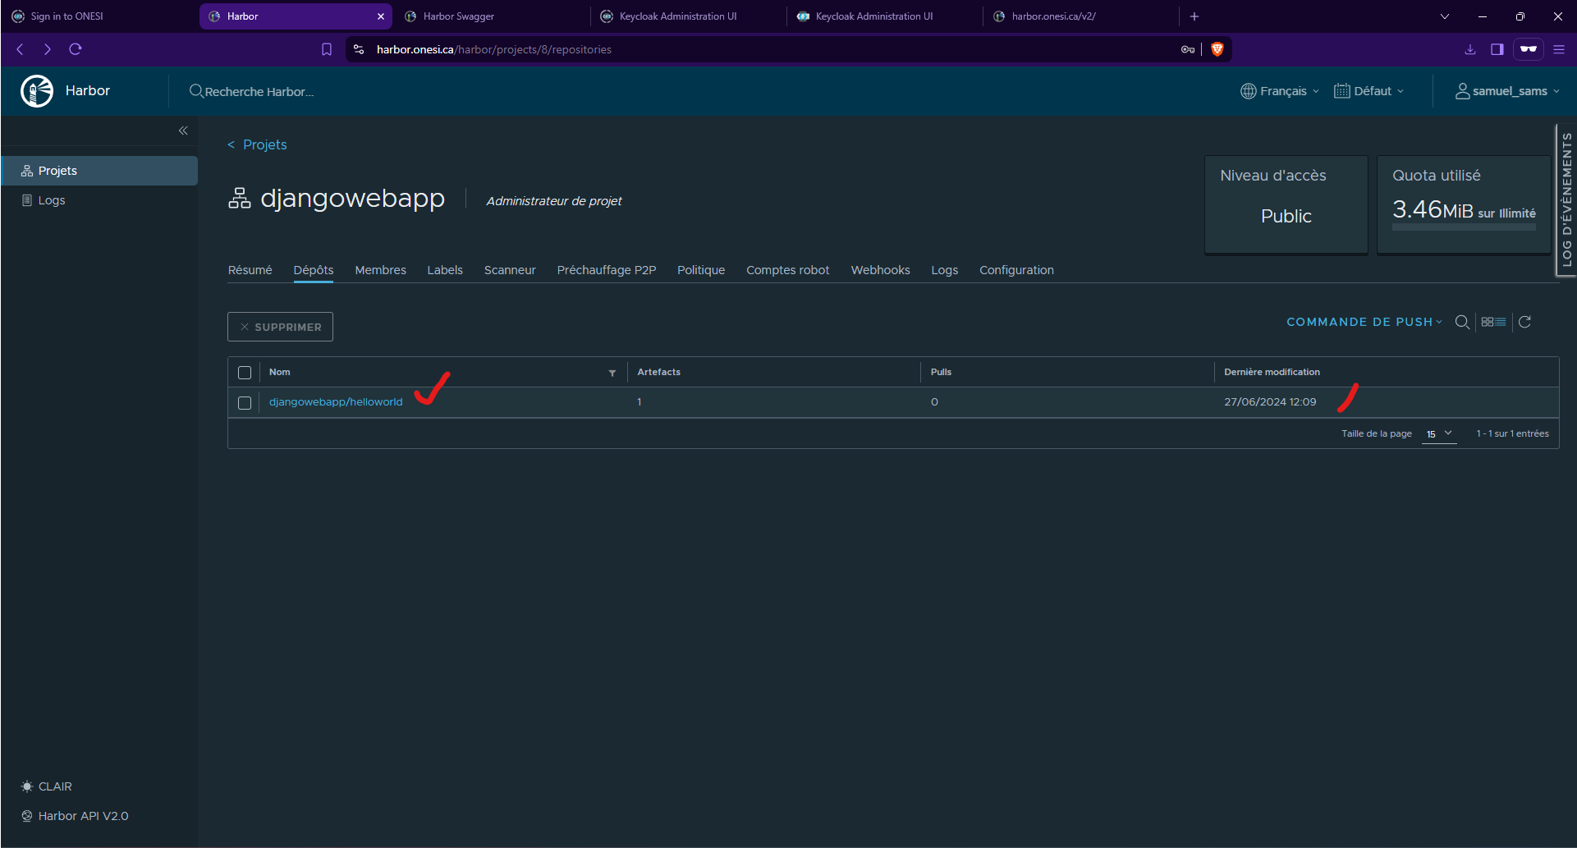The image size is (1577, 848).
Task: Click the browser address bar URL
Action: click(x=493, y=49)
